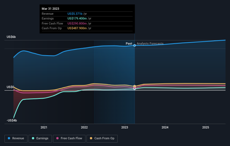Click the US$179.400m earnings value
Viewport: 230px width, 146px height.
point(77,18)
